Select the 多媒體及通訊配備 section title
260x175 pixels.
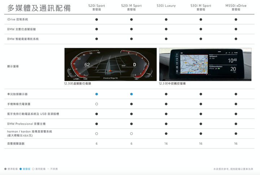39,8
